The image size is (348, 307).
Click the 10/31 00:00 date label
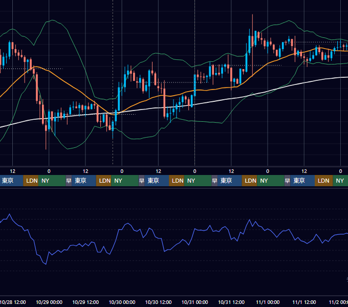point(194,302)
